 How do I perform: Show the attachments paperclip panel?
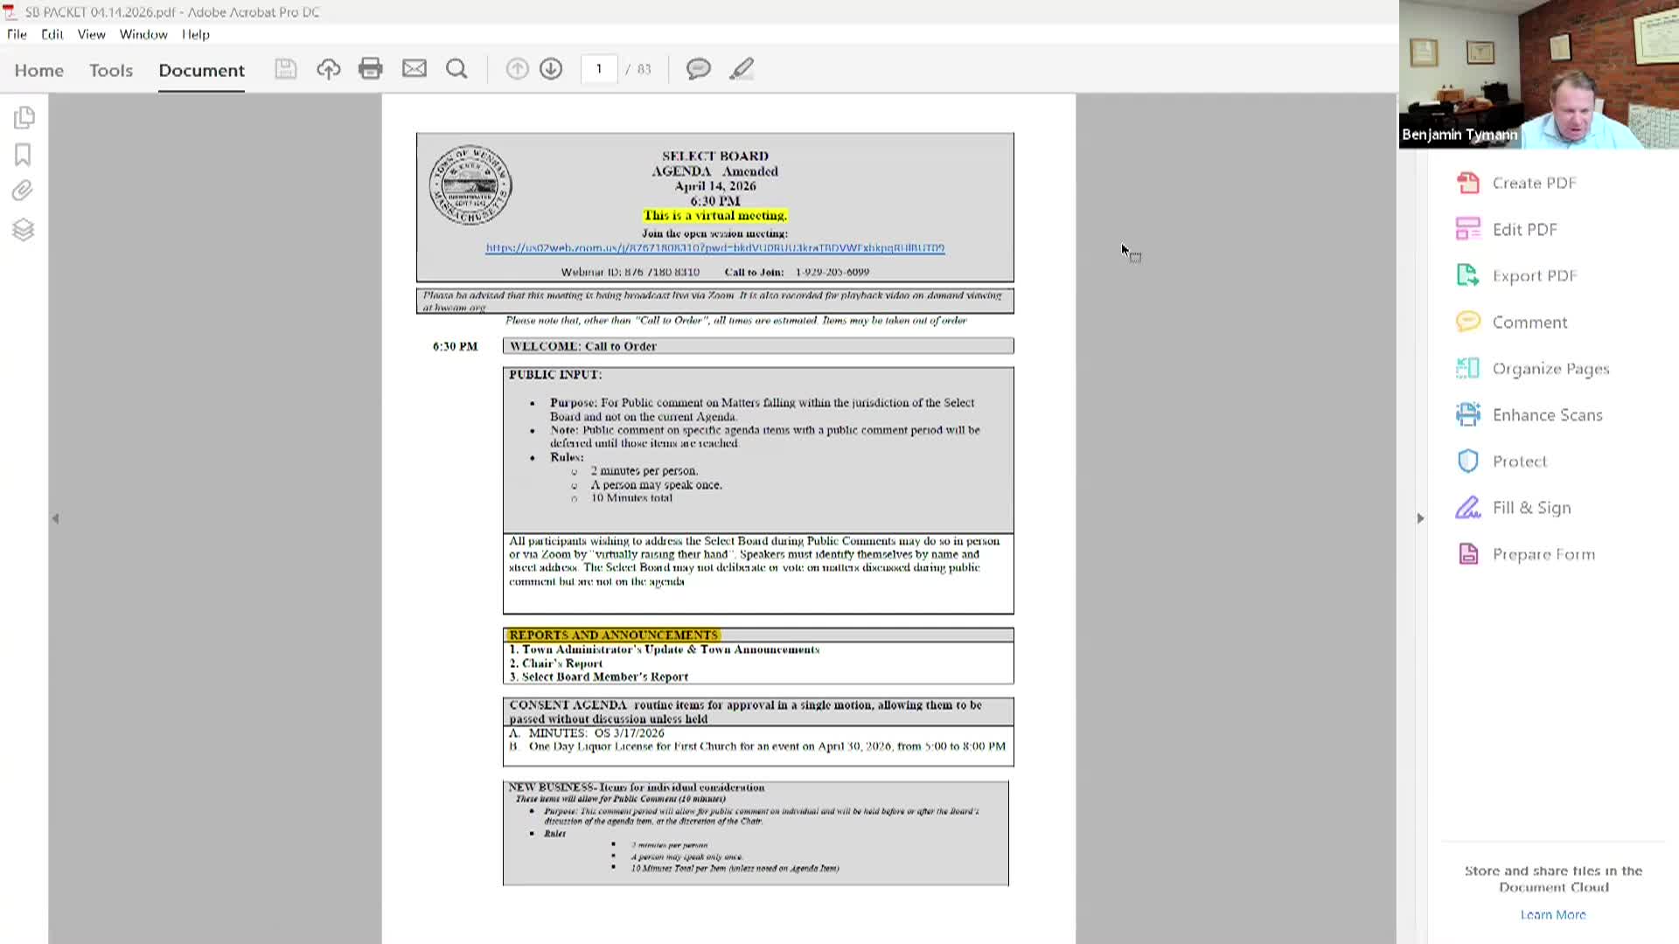click(24, 191)
